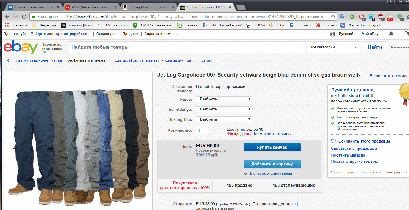Open the Zagolovki bookmark

click(118, 25)
